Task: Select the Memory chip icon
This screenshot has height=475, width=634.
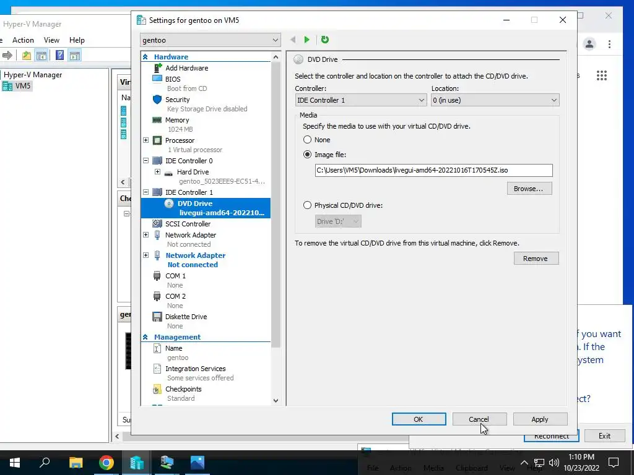Action: (157, 120)
